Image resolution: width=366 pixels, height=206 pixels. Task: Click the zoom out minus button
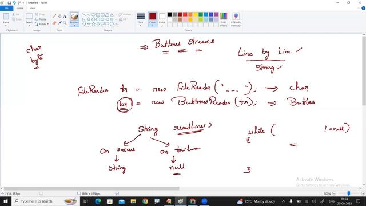pos(334,193)
